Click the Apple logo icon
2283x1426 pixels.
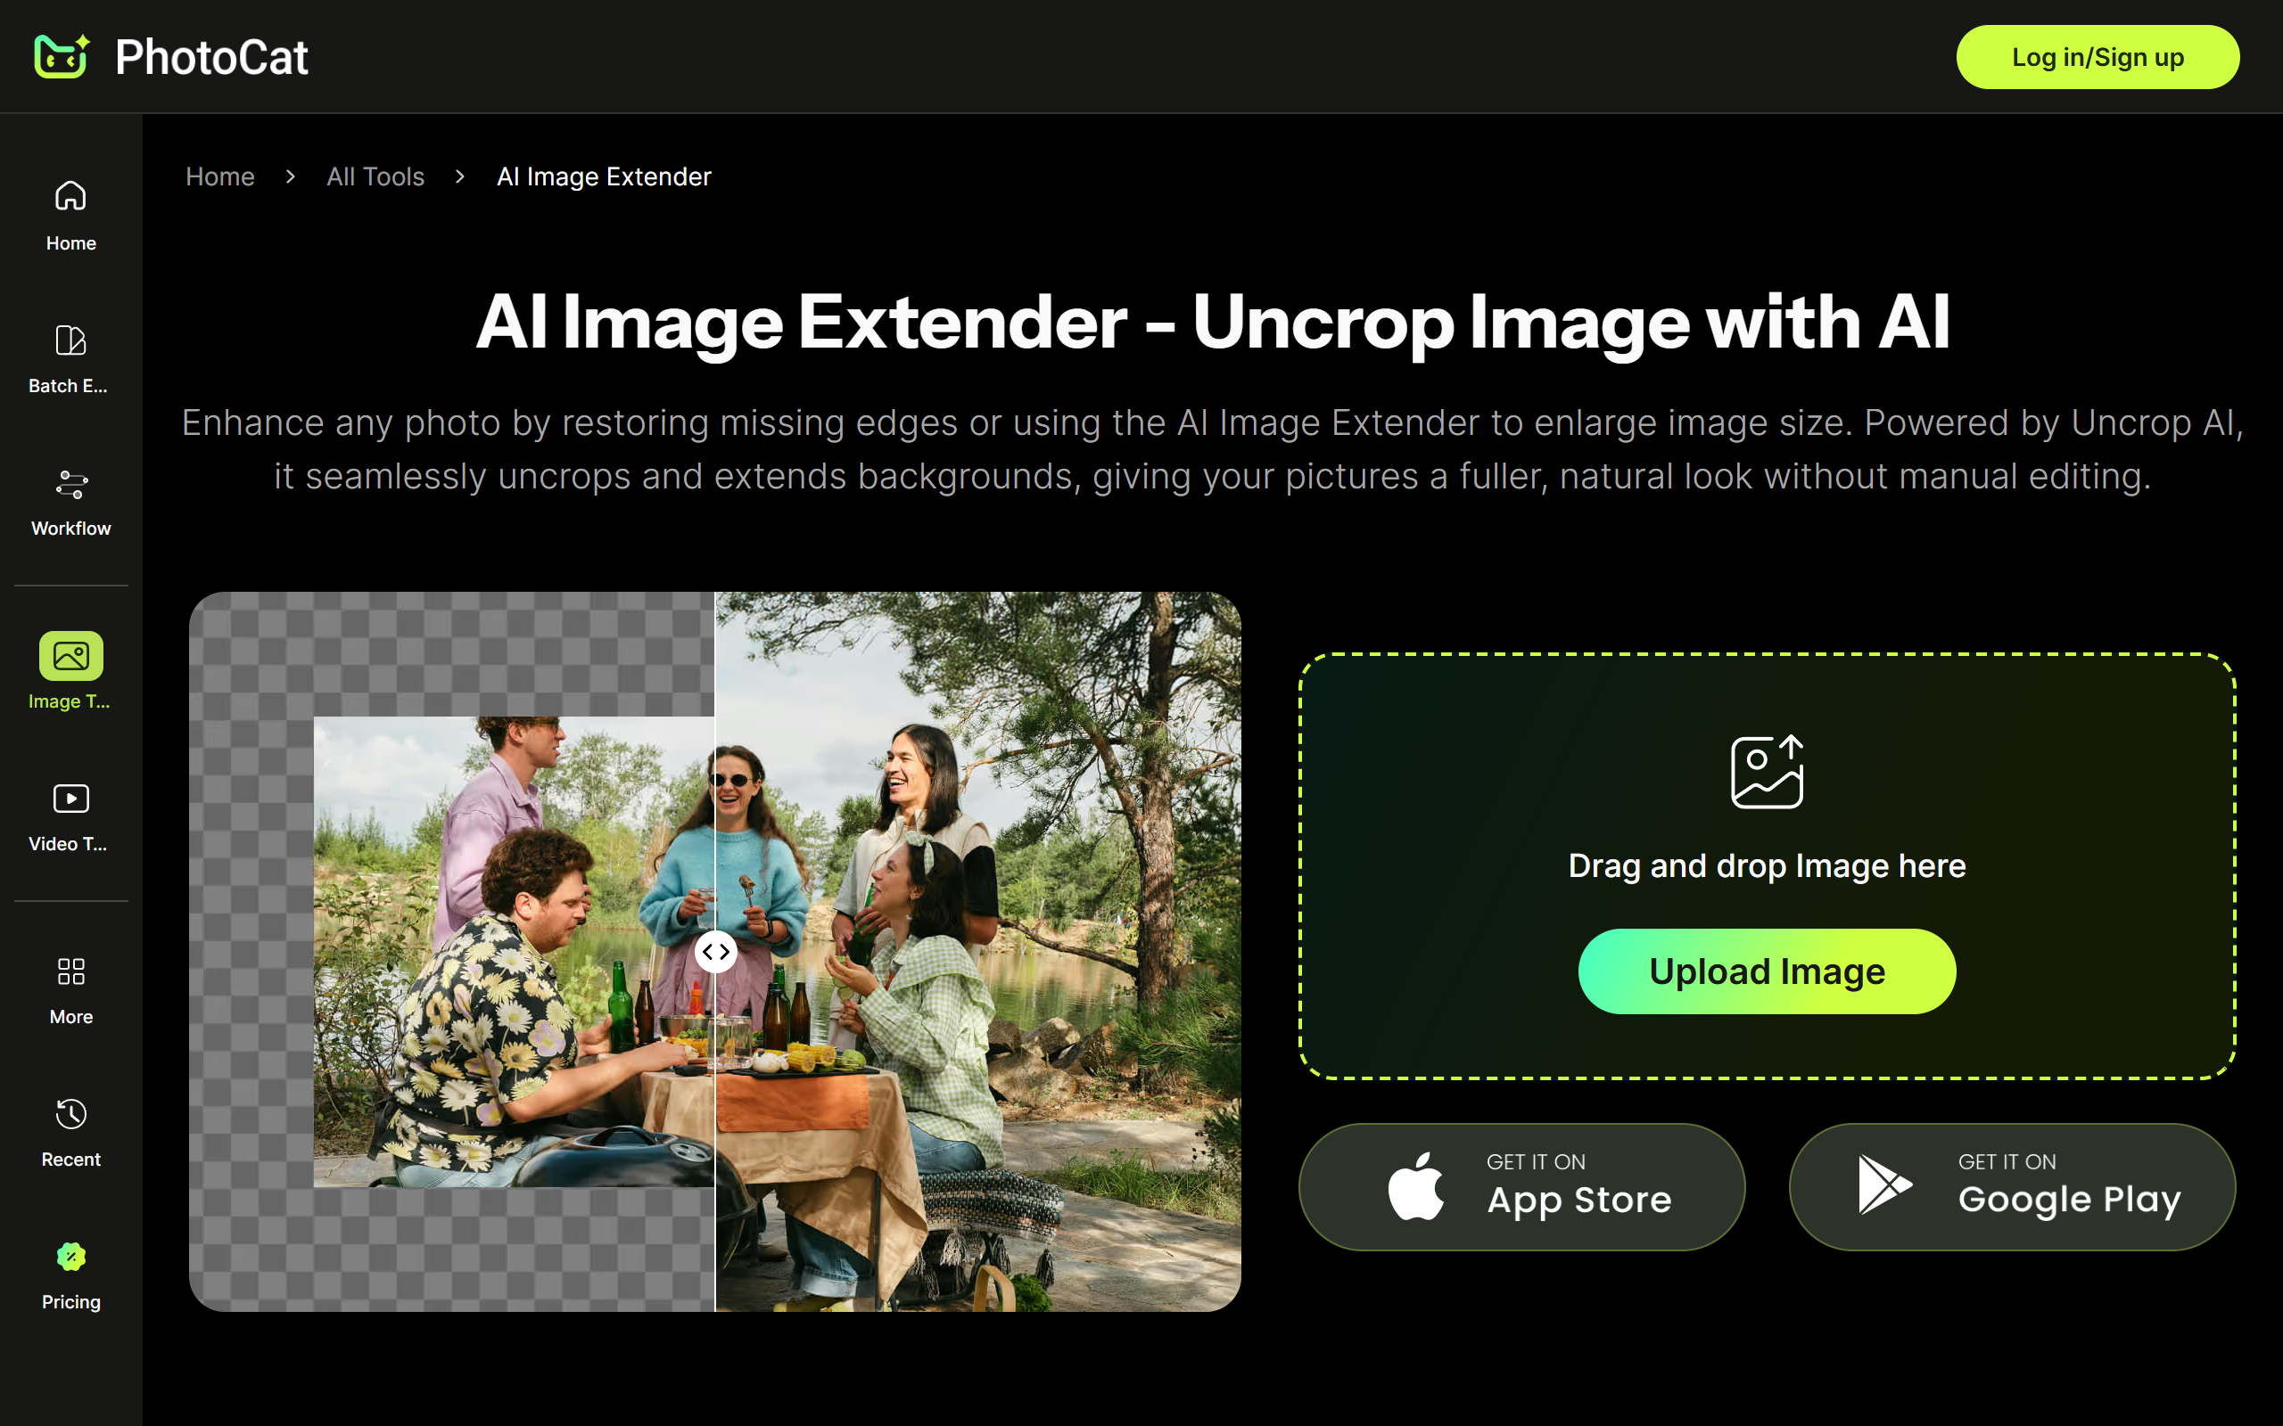(1416, 1186)
